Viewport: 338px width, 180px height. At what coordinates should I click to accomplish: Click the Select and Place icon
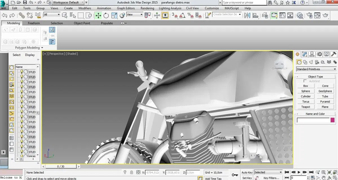[x=122, y=15]
